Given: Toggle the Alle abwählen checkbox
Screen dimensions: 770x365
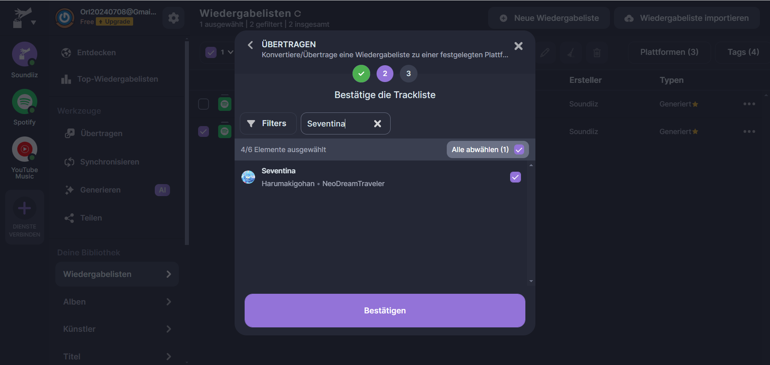Looking at the screenshot, I should point(519,150).
